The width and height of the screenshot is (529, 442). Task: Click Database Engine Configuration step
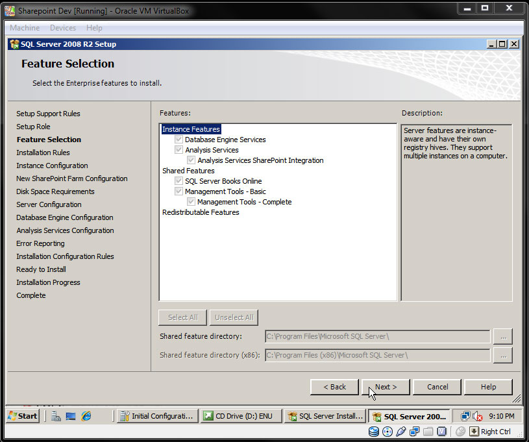65,217
